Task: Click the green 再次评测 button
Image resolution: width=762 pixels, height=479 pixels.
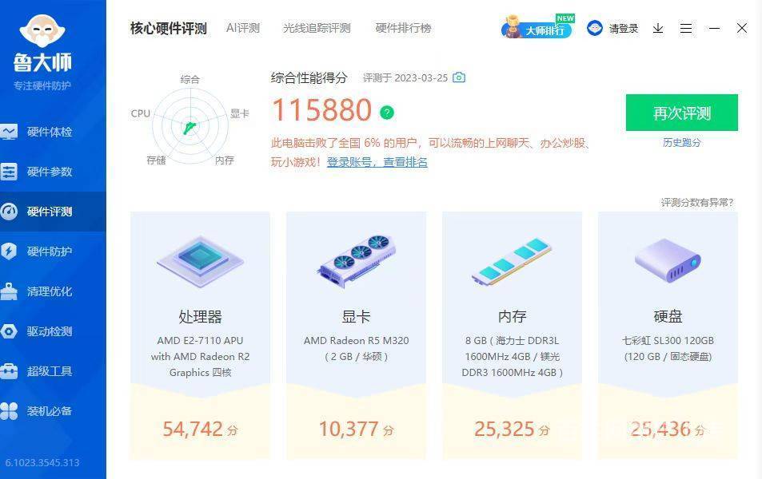Action: pos(682,113)
